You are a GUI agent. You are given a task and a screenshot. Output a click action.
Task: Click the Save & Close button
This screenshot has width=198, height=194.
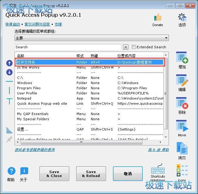[x=54, y=174]
